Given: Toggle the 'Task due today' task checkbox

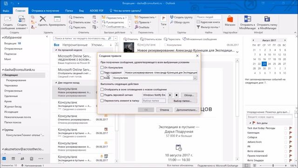Looking at the screenshot, I should 285,128.
